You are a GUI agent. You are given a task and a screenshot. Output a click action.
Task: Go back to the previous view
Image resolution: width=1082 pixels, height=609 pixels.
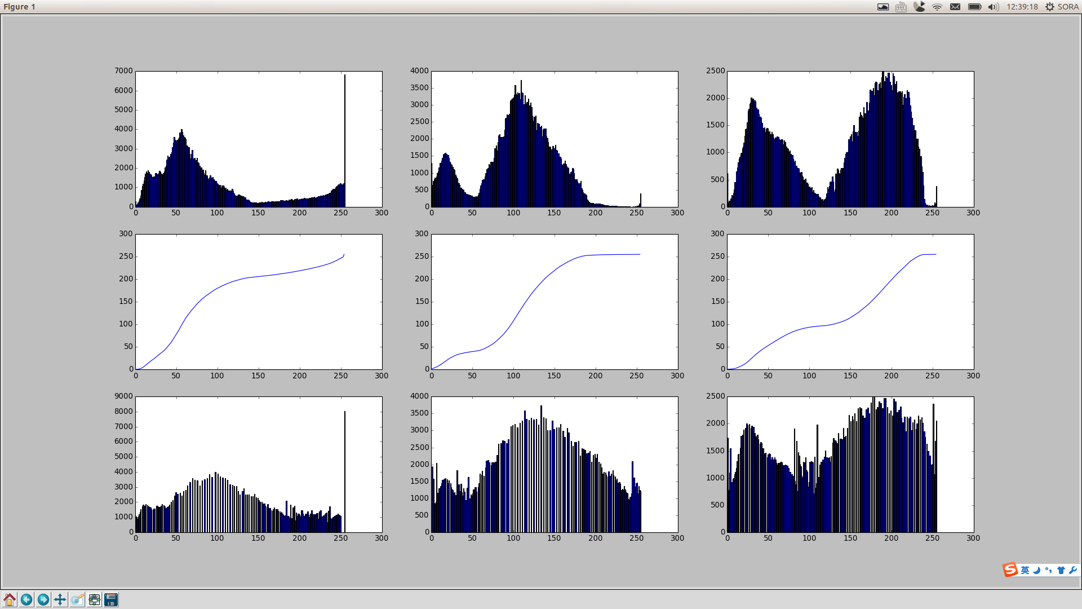(x=26, y=599)
